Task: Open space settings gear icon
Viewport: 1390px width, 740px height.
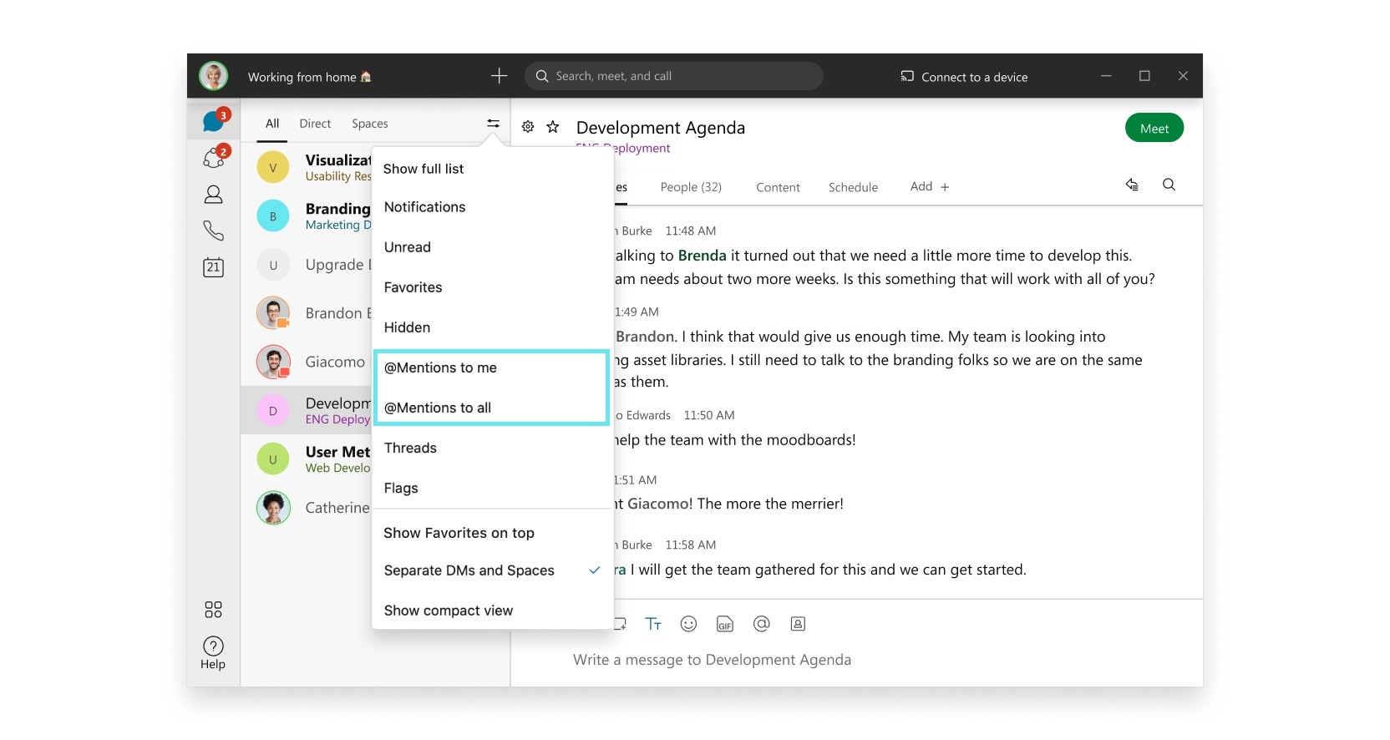Action: pos(528,127)
